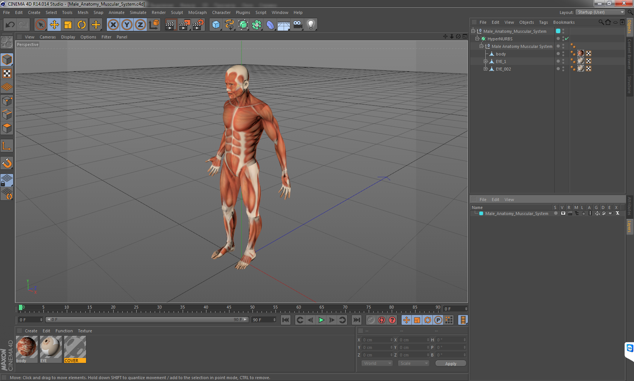Open the viewport Display menu
This screenshot has width=634, height=381.
[x=68, y=37]
